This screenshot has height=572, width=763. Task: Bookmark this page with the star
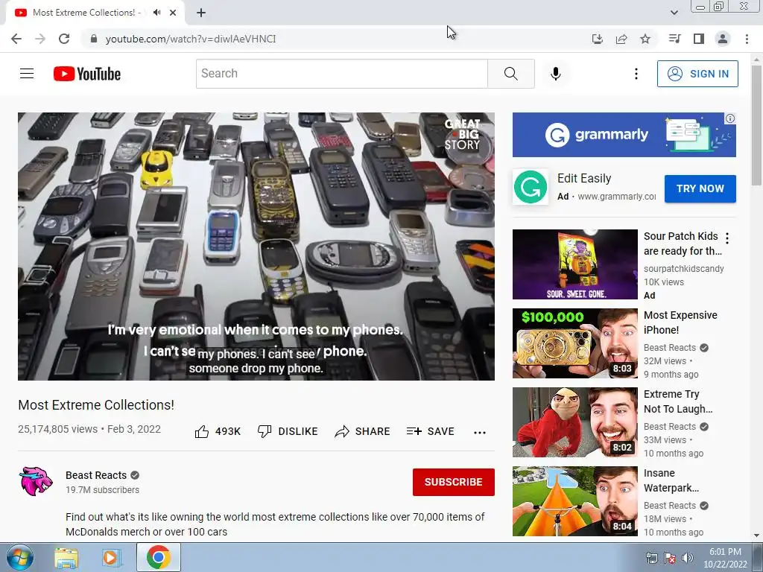pyautogui.click(x=645, y=39)
